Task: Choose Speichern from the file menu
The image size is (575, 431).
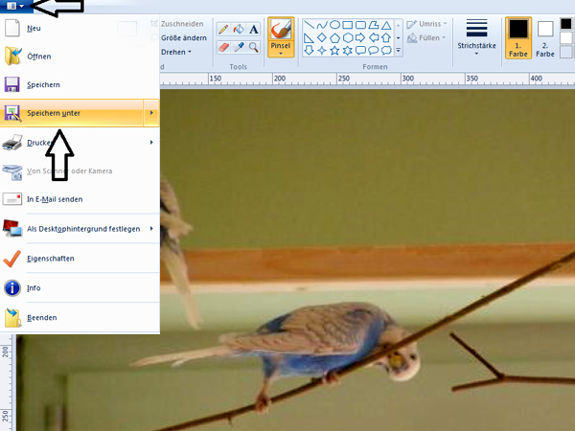Action: pos(80,84)
